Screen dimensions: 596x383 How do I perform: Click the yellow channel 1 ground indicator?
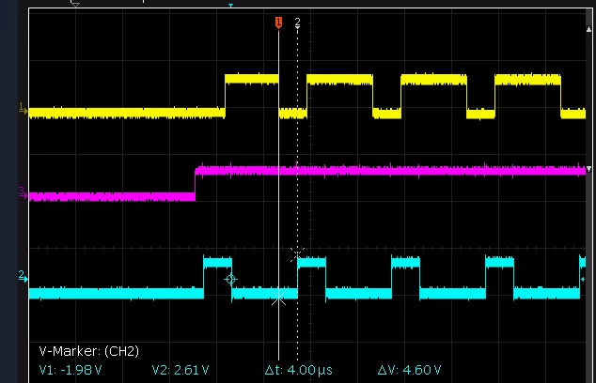tap(23, 109)
